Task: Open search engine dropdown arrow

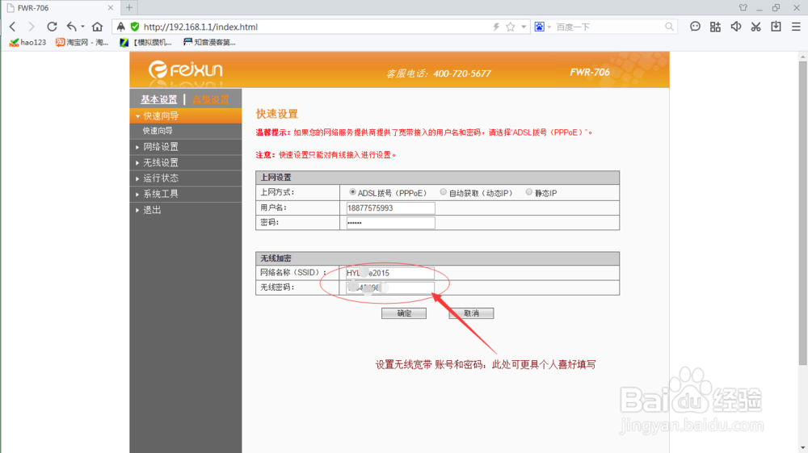Action: (549, 27)
